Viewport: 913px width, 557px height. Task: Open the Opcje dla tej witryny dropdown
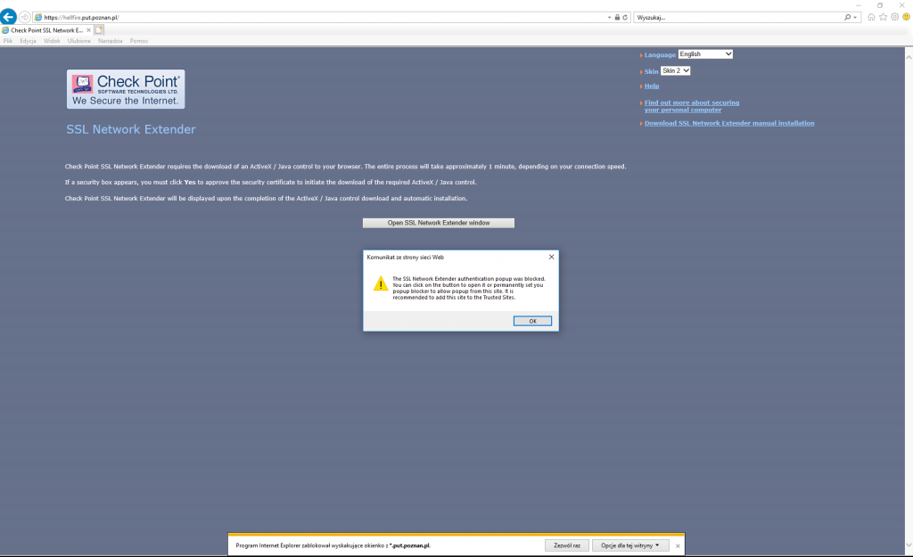629,545
